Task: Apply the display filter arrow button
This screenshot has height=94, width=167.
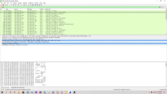Action: click(161, 7)
